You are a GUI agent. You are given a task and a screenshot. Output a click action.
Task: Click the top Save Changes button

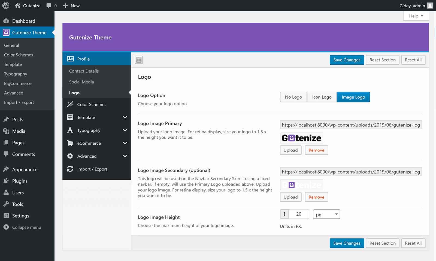pyautogui.click(x=347, y=60)
